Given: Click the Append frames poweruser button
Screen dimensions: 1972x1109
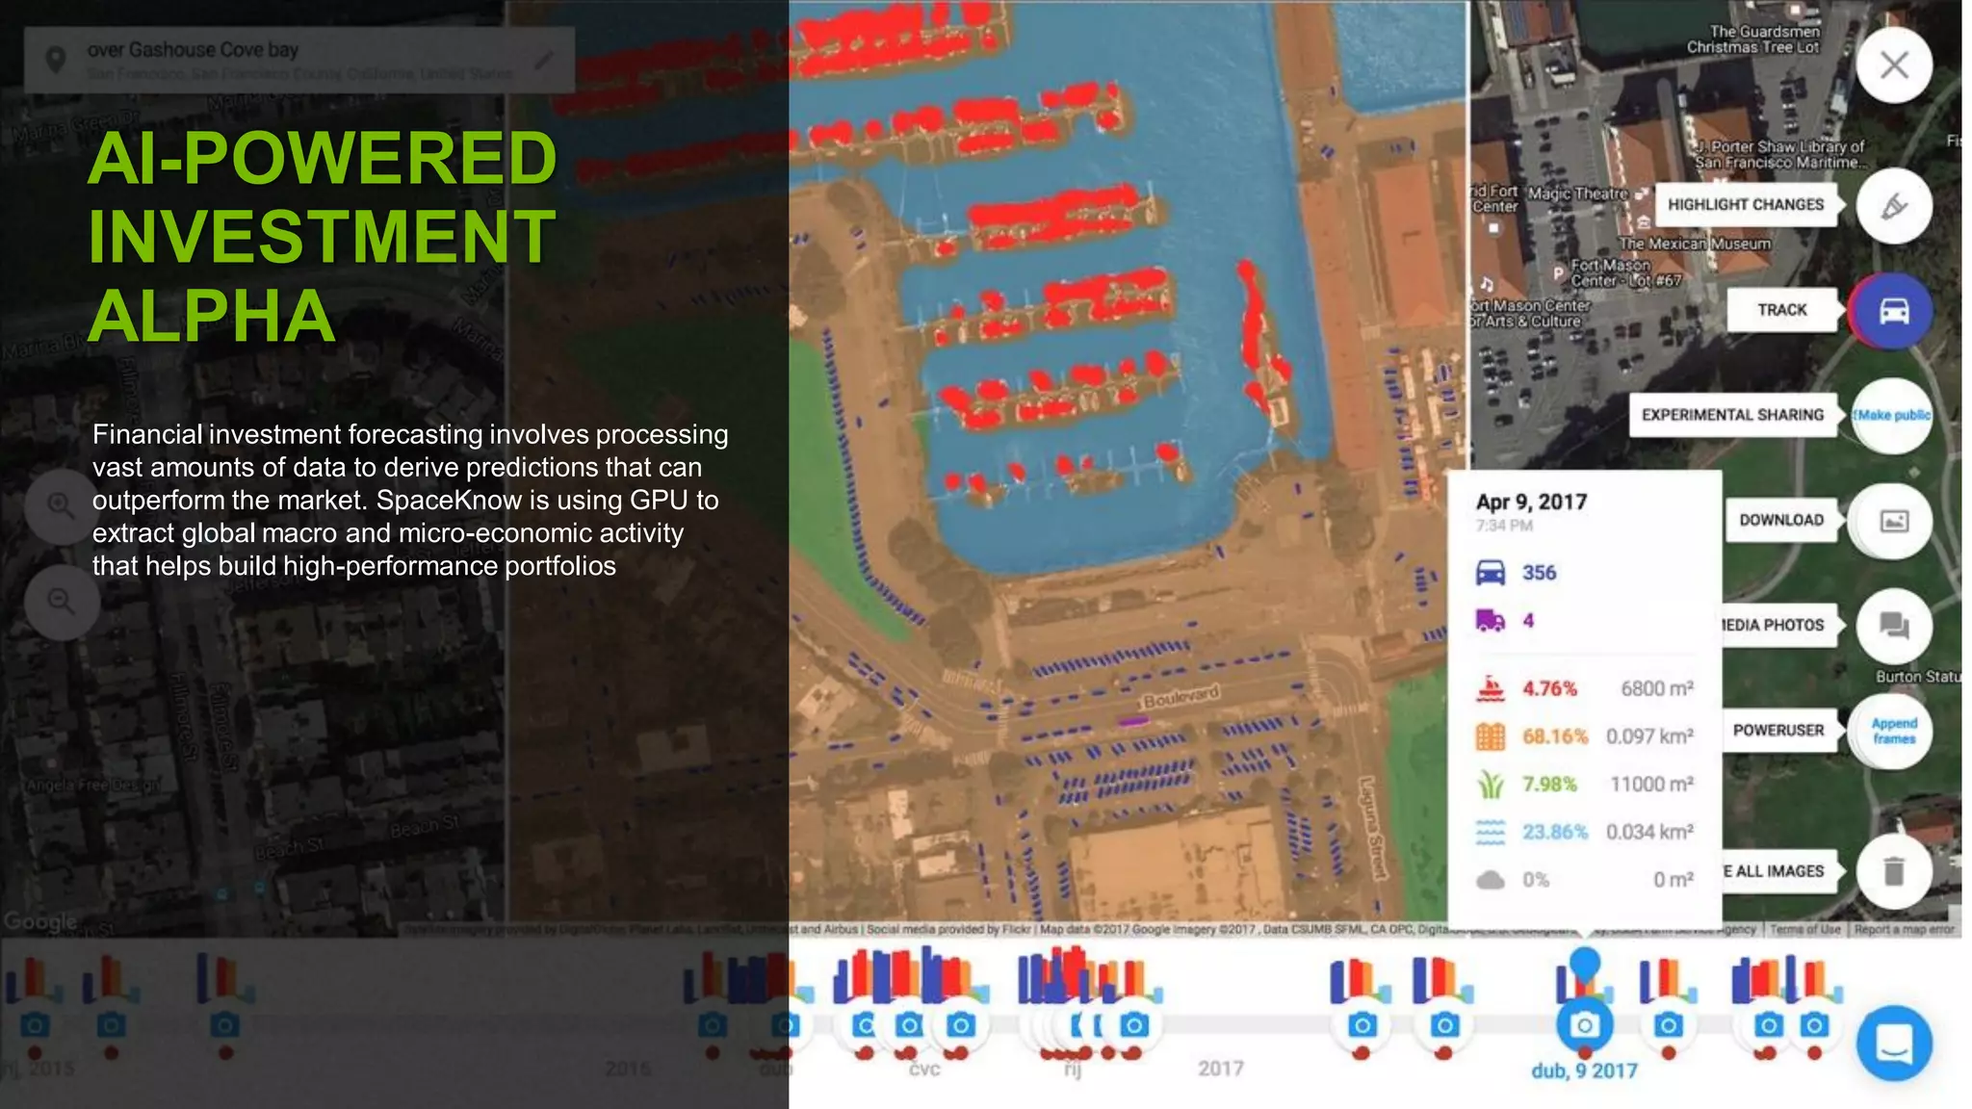Looking at the screenshot, I should [x=1893, y=731].
